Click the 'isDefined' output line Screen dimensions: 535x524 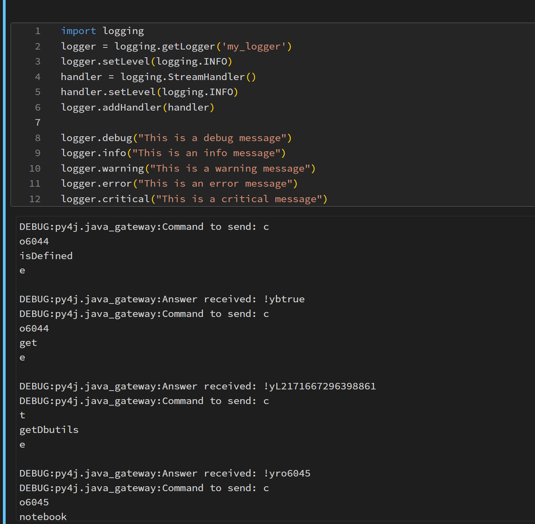point(46,256)
